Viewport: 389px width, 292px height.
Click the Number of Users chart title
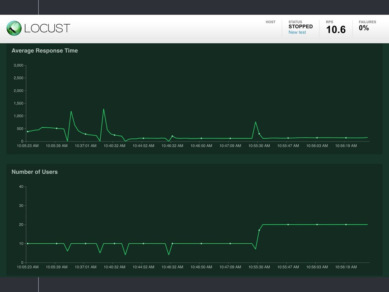coord(35,172)
